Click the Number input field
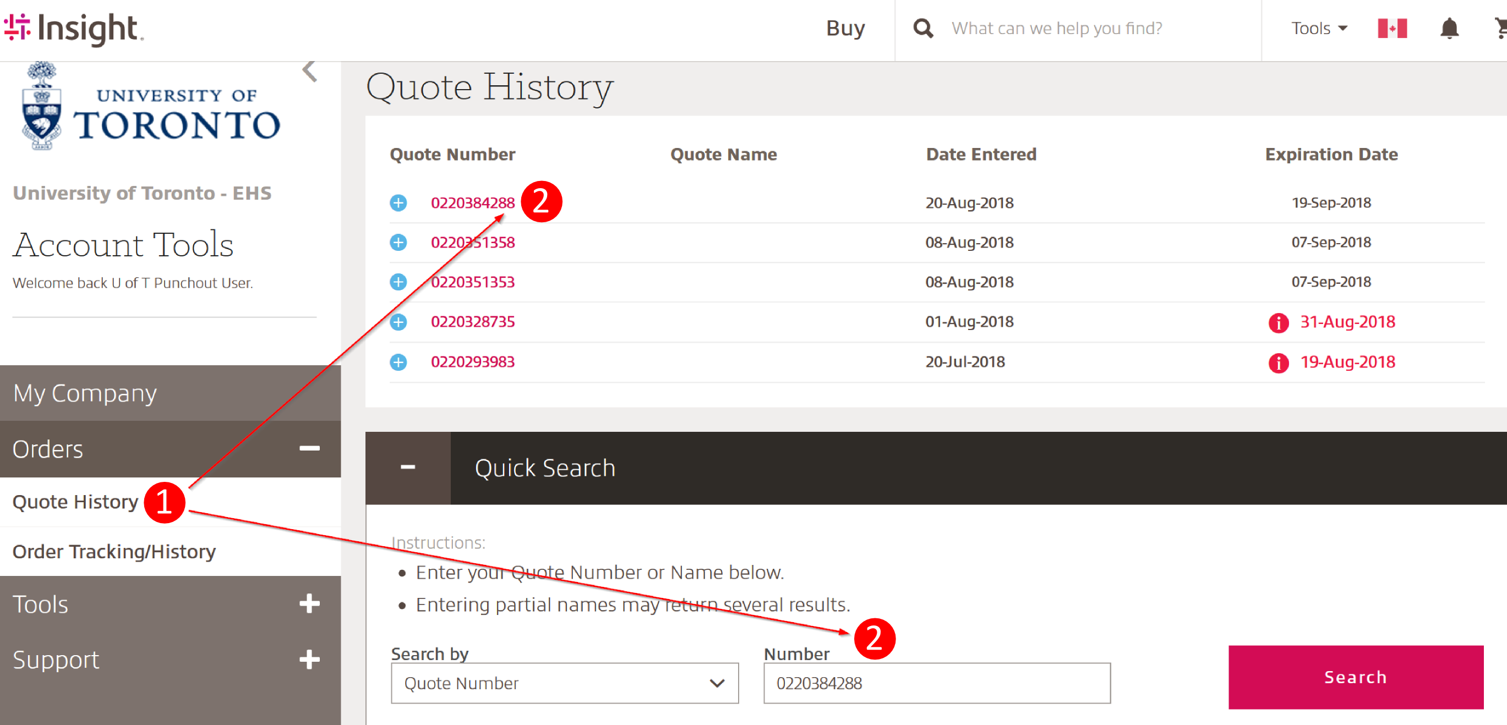This screenshot has width=1507, height=725. pyautogui.click(x=936, y=683)
